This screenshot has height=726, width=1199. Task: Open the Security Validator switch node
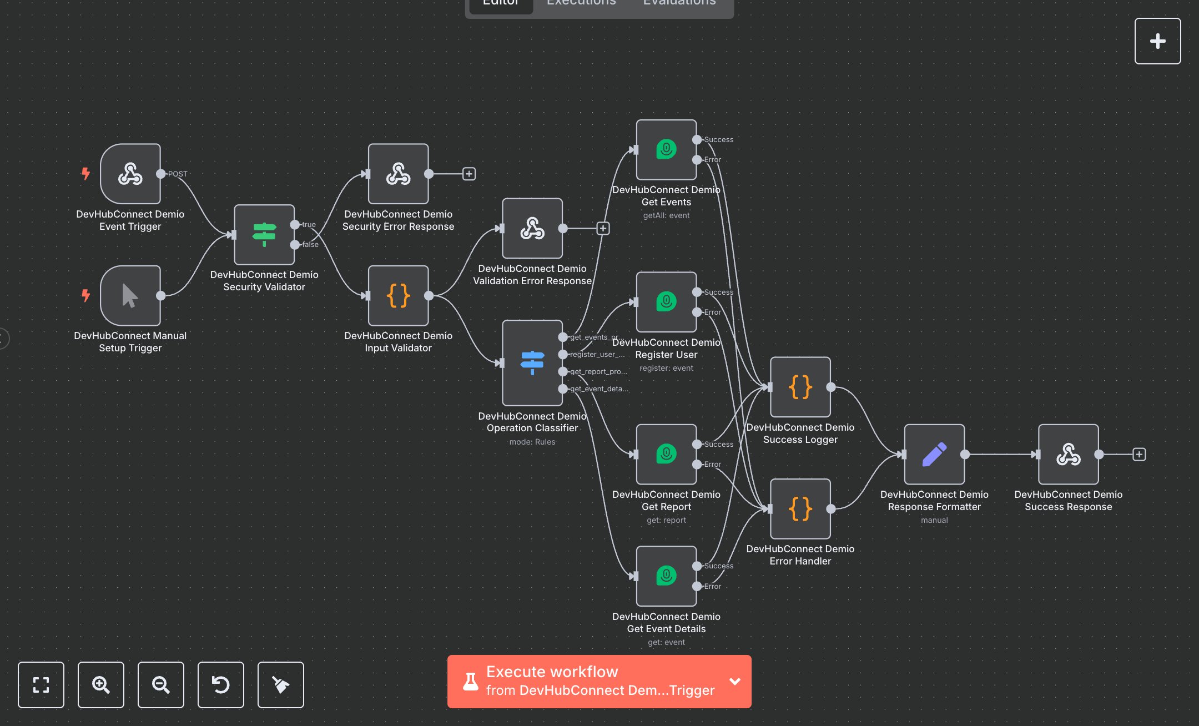[x=264, y=235]
